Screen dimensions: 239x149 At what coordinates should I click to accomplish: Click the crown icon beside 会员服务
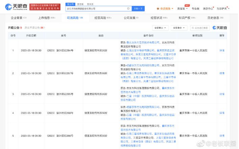click(x=158, y=9)
